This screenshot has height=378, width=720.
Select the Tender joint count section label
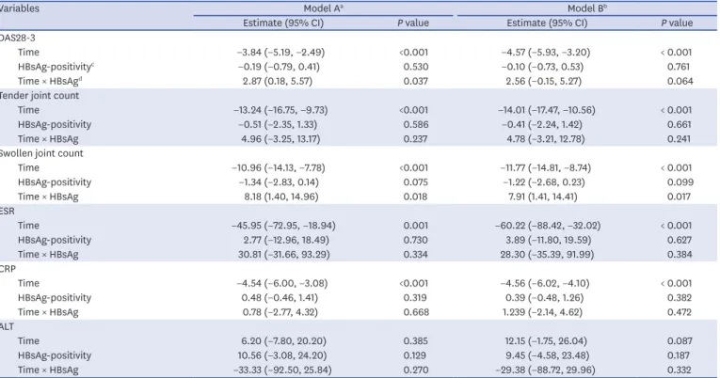pos(39,95)
